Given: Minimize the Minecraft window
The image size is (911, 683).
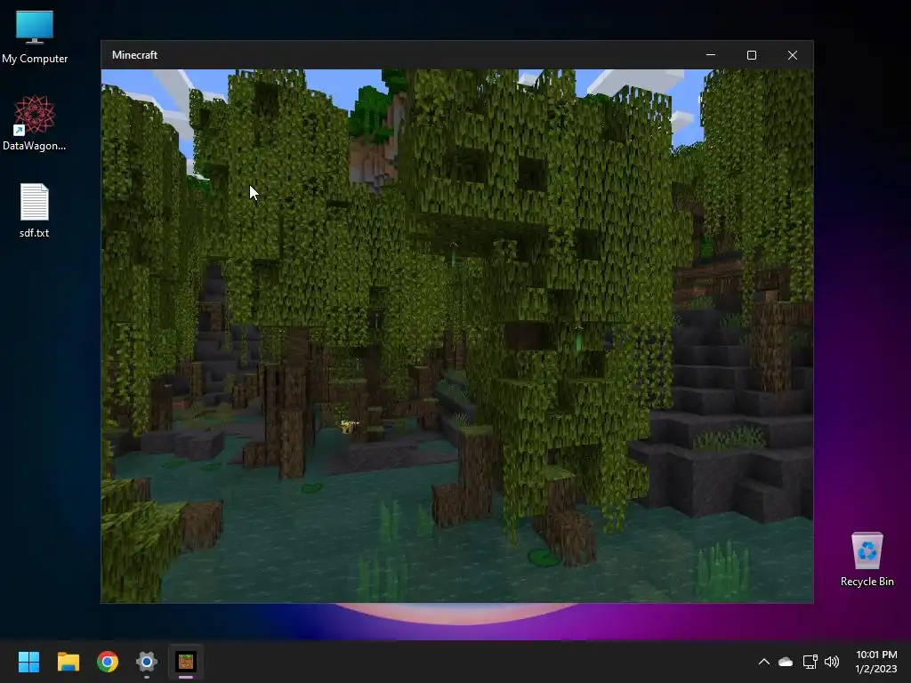Looking at the screenshot, I should pos(711,54).
